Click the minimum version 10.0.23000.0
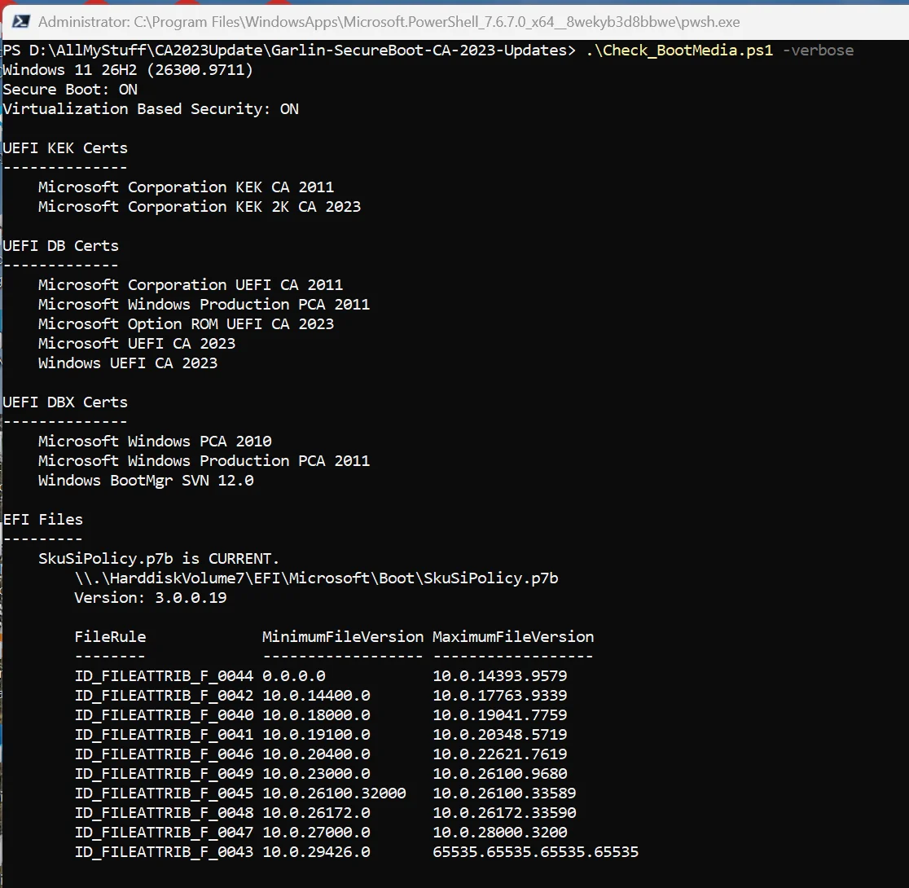The width and height of the screenshot is (909, 888). [316, 774]
